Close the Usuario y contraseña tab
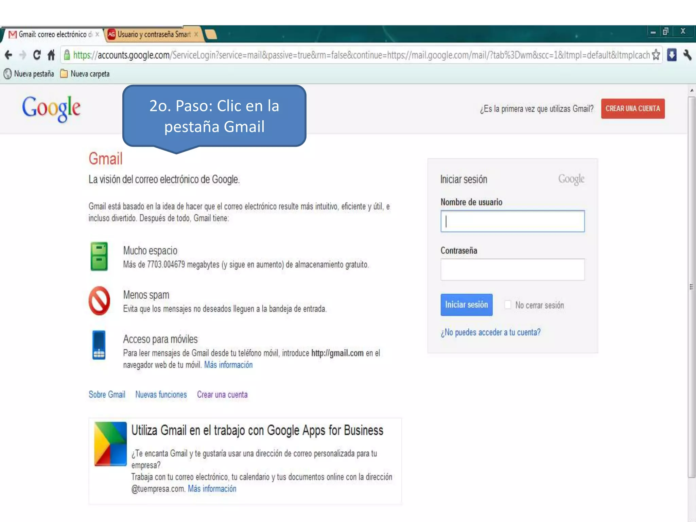This screenshot has height=522, width=696. [196, 34]
